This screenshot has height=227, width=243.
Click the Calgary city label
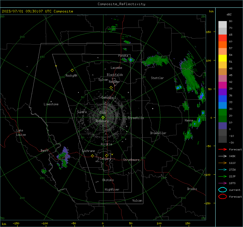105,159
